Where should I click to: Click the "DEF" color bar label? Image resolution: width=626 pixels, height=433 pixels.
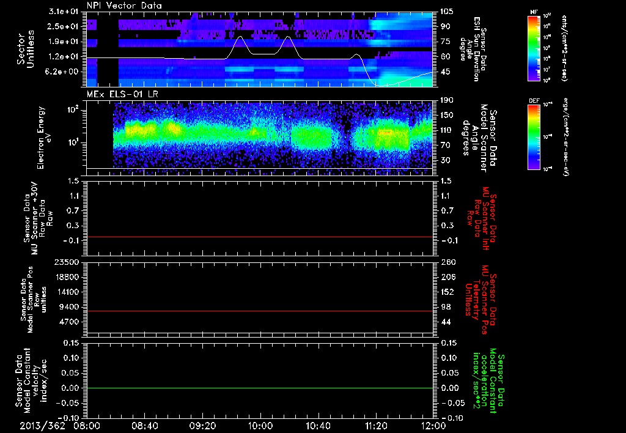534,101
